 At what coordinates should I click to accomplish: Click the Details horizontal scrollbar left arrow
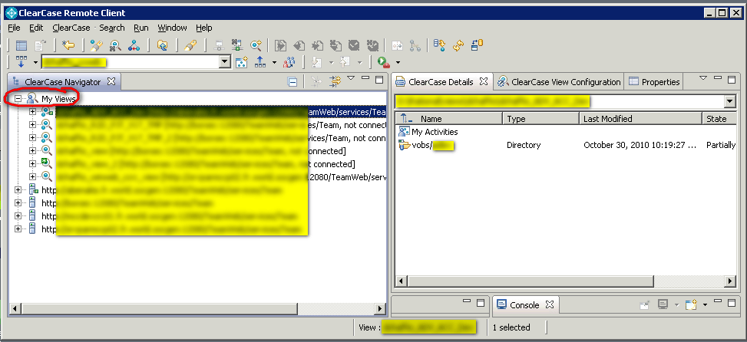402,281
